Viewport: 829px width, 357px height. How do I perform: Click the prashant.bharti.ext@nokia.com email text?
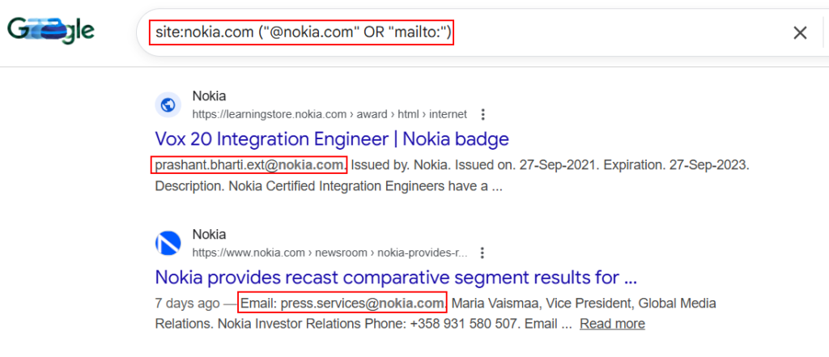tap(249, 165)
